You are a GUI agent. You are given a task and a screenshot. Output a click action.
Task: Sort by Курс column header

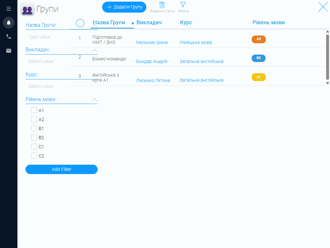186,22
